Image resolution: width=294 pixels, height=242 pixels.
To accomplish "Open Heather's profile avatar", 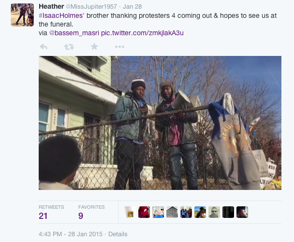I will pyautogui.click(x=22, y=15).
